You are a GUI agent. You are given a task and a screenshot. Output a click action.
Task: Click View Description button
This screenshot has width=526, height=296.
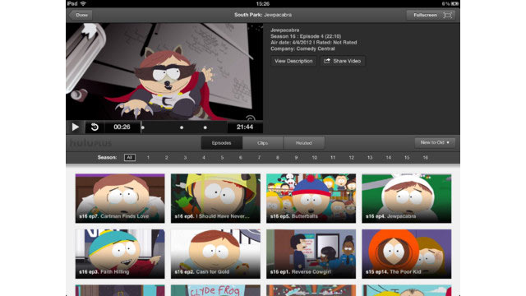click(293, 61)
